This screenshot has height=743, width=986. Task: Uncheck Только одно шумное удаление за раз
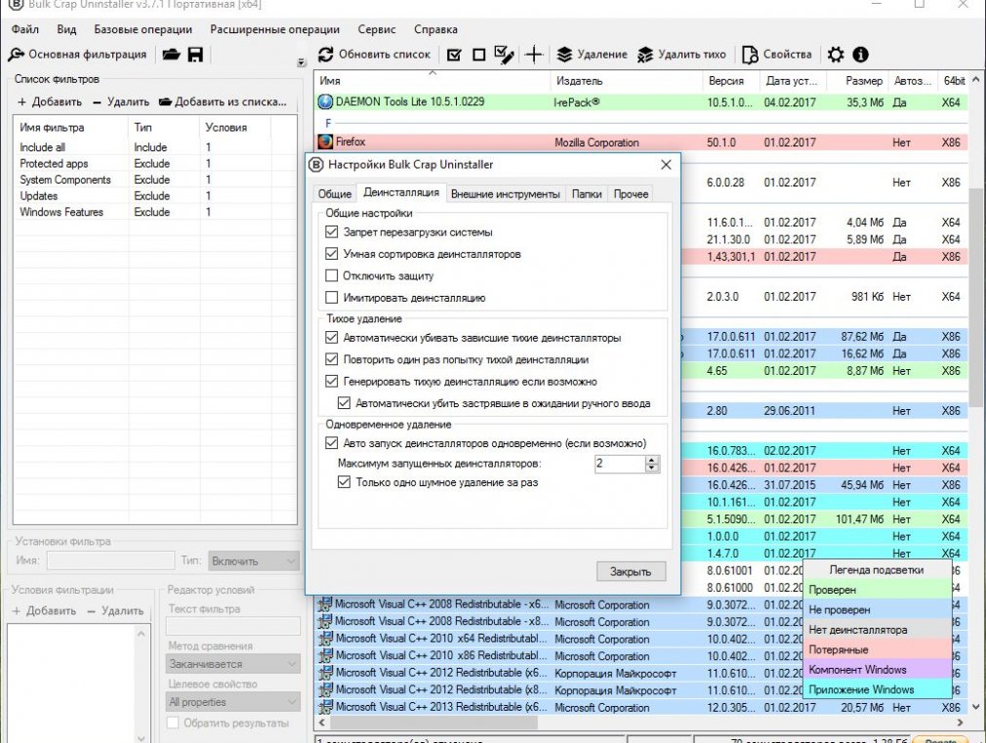pos(344,482)
